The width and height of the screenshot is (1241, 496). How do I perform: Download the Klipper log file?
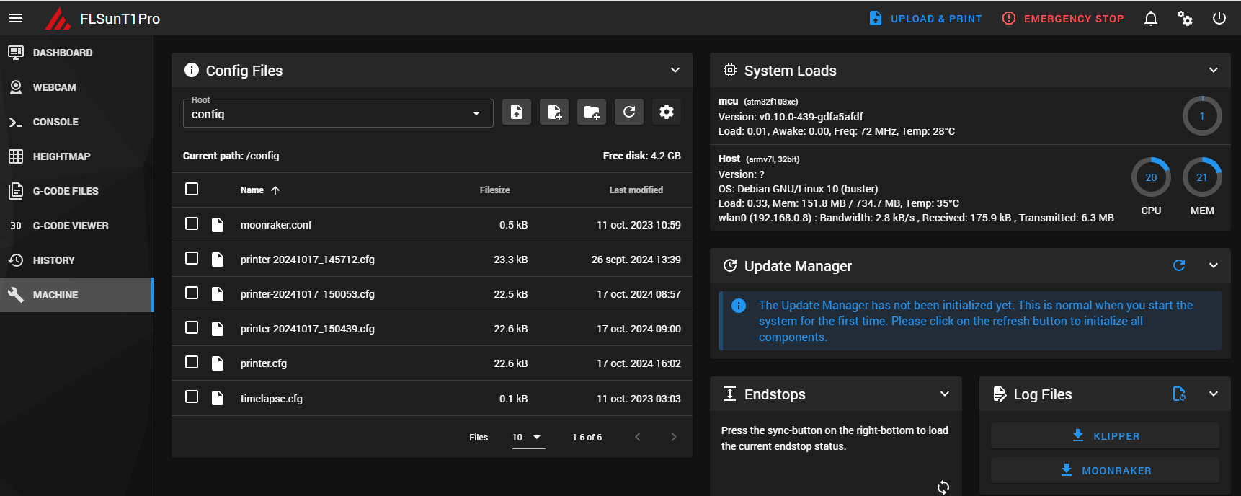coord(1105,435)
